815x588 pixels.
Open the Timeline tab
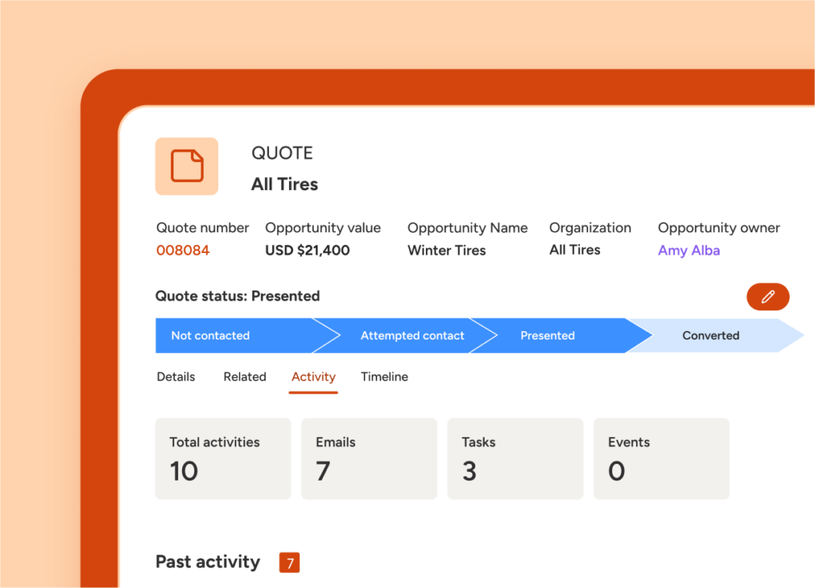point(384,376)
